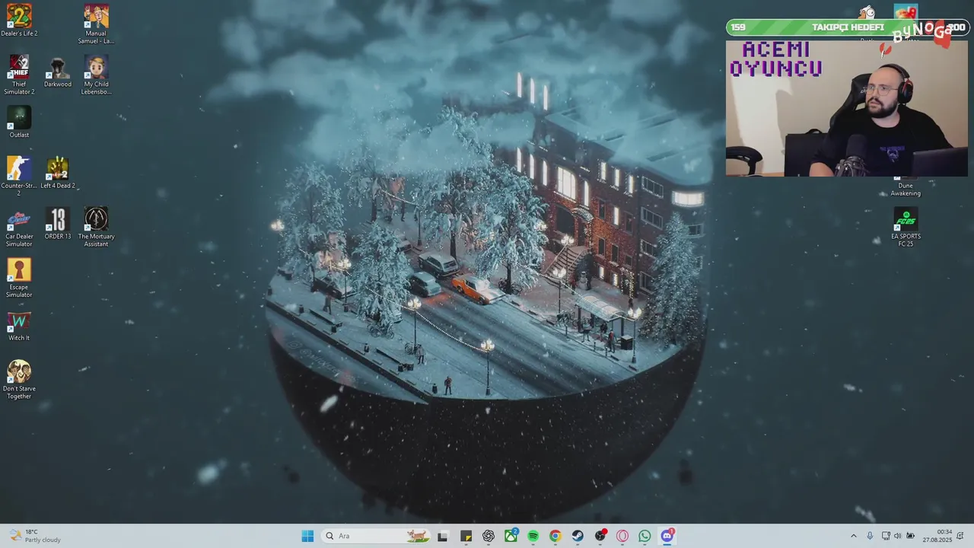The width and height of the screenshot is (974, 548).
Task: Open Google Chrome from the taskbar
Action: pyautogui.click(x=555, y=536)
